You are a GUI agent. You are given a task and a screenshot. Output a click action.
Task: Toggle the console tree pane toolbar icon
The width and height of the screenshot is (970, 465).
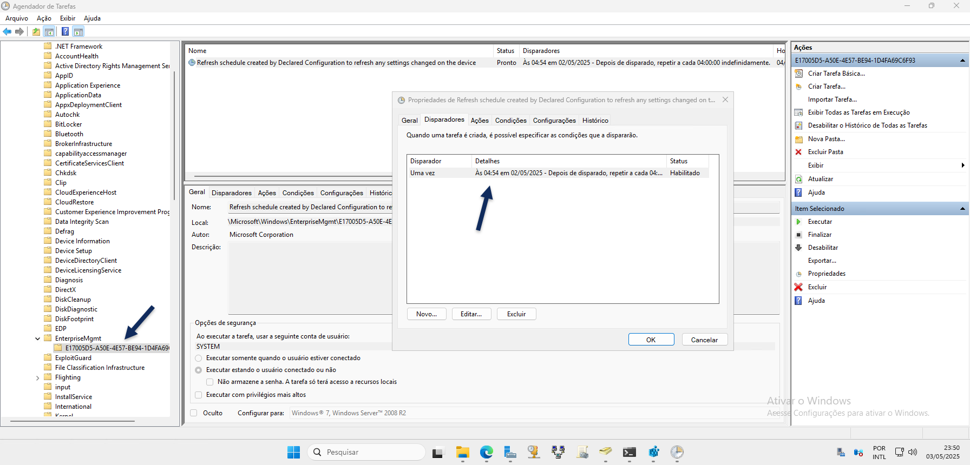49,31
